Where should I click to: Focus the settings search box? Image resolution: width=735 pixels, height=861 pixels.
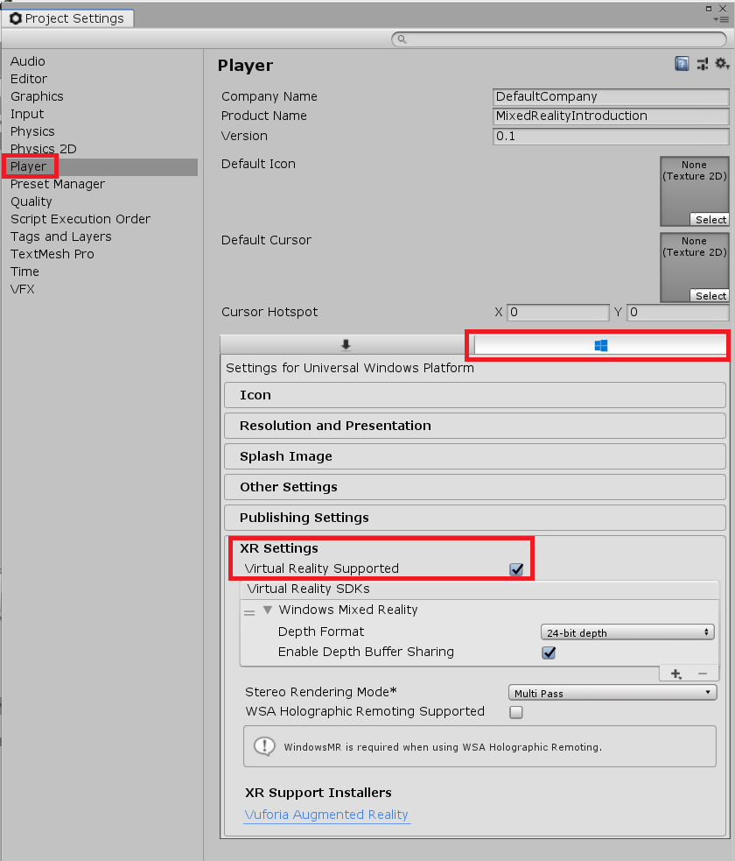(559, 39)
